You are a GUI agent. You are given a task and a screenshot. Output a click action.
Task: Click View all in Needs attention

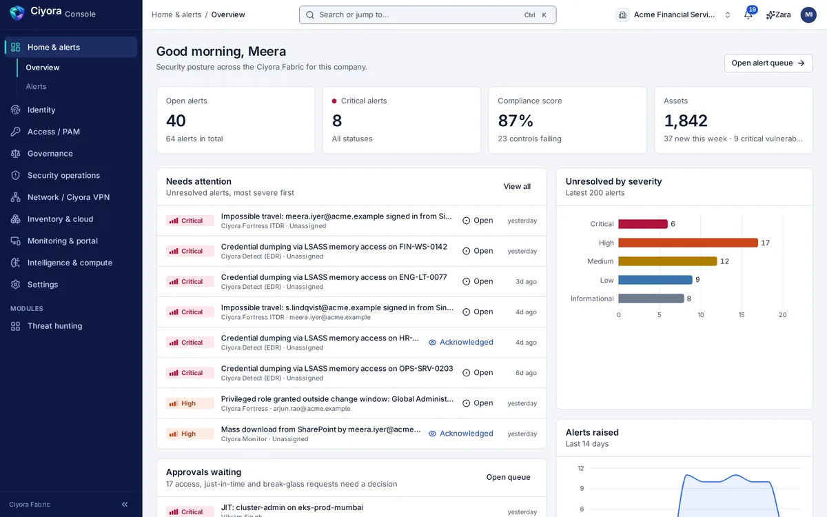click(517, 186)
